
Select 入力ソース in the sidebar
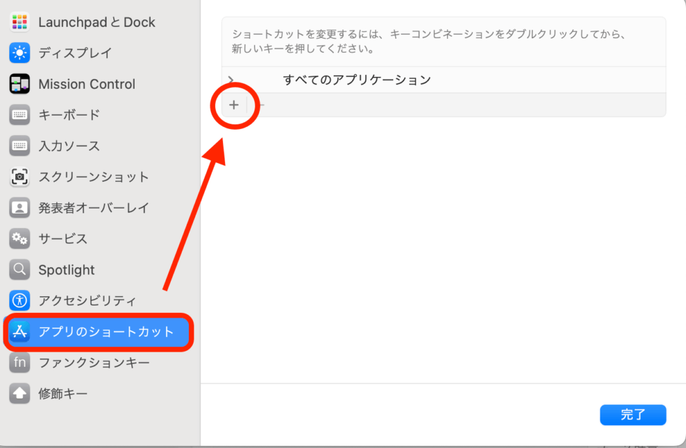tap(69, 146)
